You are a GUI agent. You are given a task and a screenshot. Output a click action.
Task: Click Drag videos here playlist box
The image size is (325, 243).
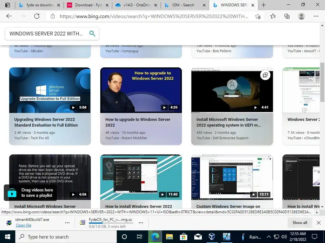[30, 193]
